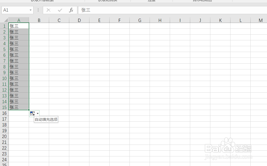Click inside the Name Box showing A1
267x166 pixels.
15,10
